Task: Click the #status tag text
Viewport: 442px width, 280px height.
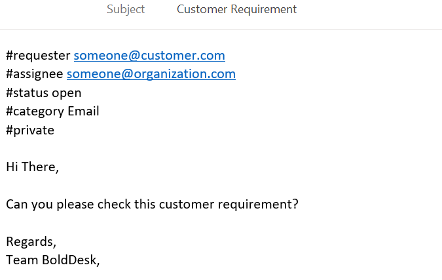Action: coord(27,93)
